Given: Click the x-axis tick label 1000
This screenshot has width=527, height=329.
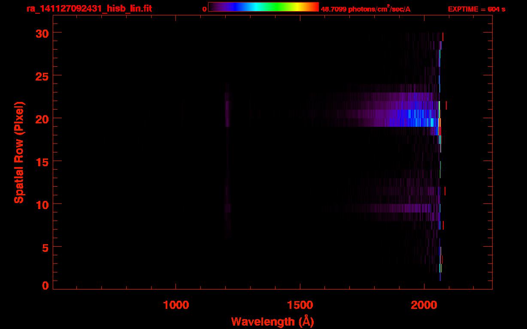Looking at the screenshot, I should pyautogui.click(x=176, y=305).
